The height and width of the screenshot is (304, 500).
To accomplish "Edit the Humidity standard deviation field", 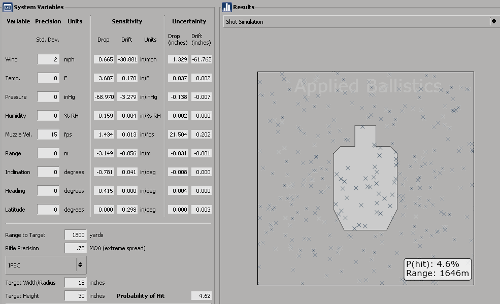I will click(x=48, y=116).
